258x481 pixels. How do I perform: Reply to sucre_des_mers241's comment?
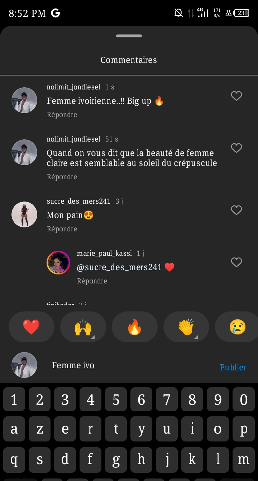tap(62, 229)
